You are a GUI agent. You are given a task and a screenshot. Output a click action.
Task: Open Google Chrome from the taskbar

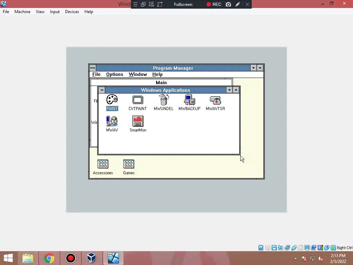click(49, 258)
